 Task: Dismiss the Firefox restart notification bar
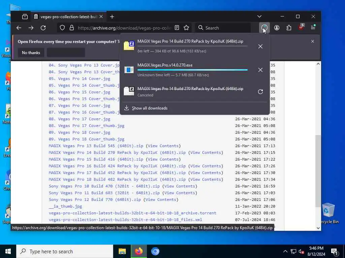(x=312, y=41)
